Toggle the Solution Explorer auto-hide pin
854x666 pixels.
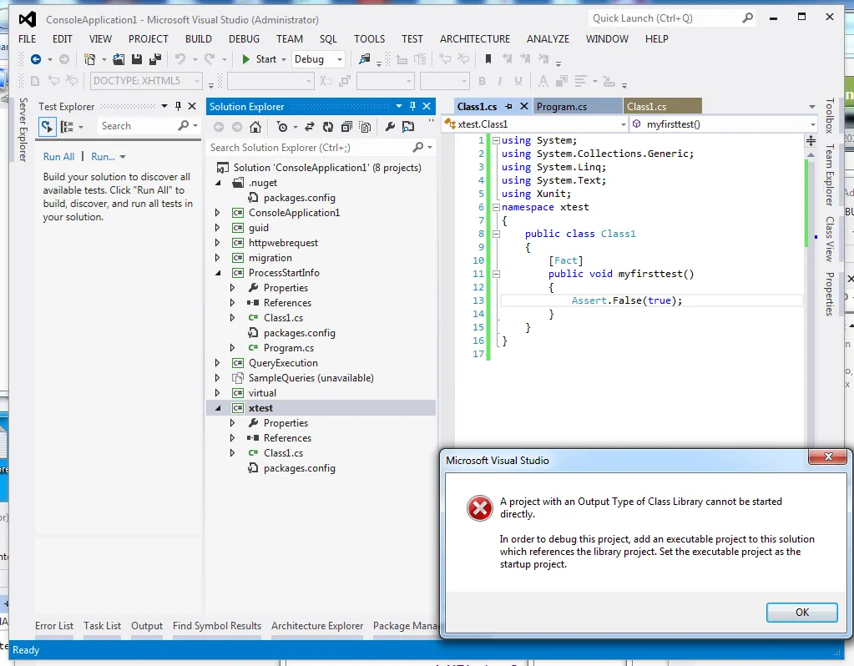[x=412, y=106]
